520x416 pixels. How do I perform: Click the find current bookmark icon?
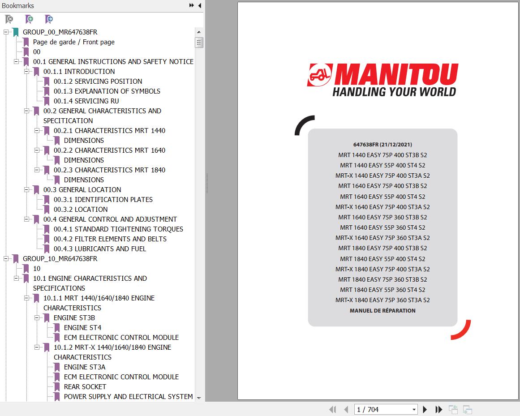49,19
